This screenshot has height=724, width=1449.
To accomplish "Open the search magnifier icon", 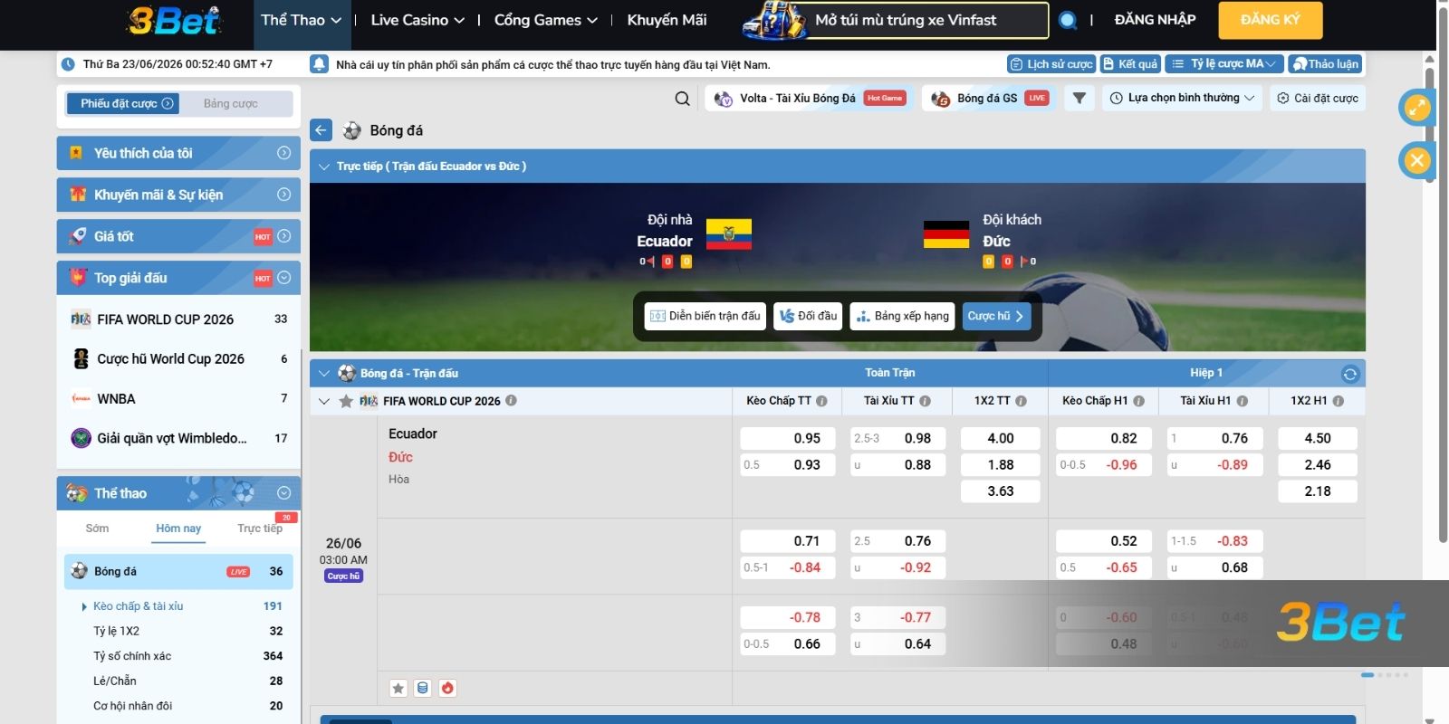I will (x=683, y=99).
